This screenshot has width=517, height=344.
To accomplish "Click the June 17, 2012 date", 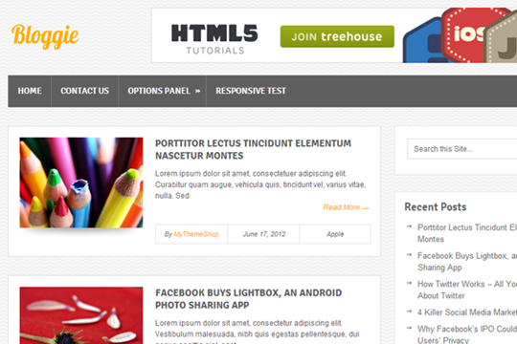I will 264,234.
